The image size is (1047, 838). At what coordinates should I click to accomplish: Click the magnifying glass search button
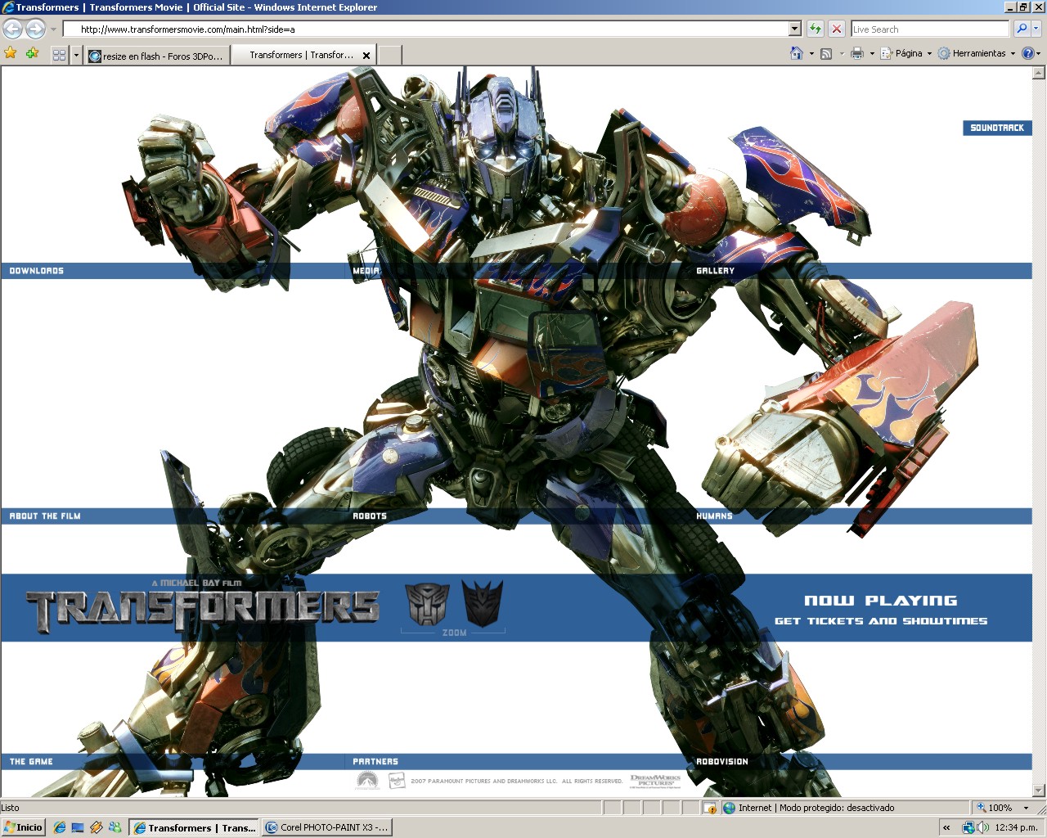[x=1021, y=29]
